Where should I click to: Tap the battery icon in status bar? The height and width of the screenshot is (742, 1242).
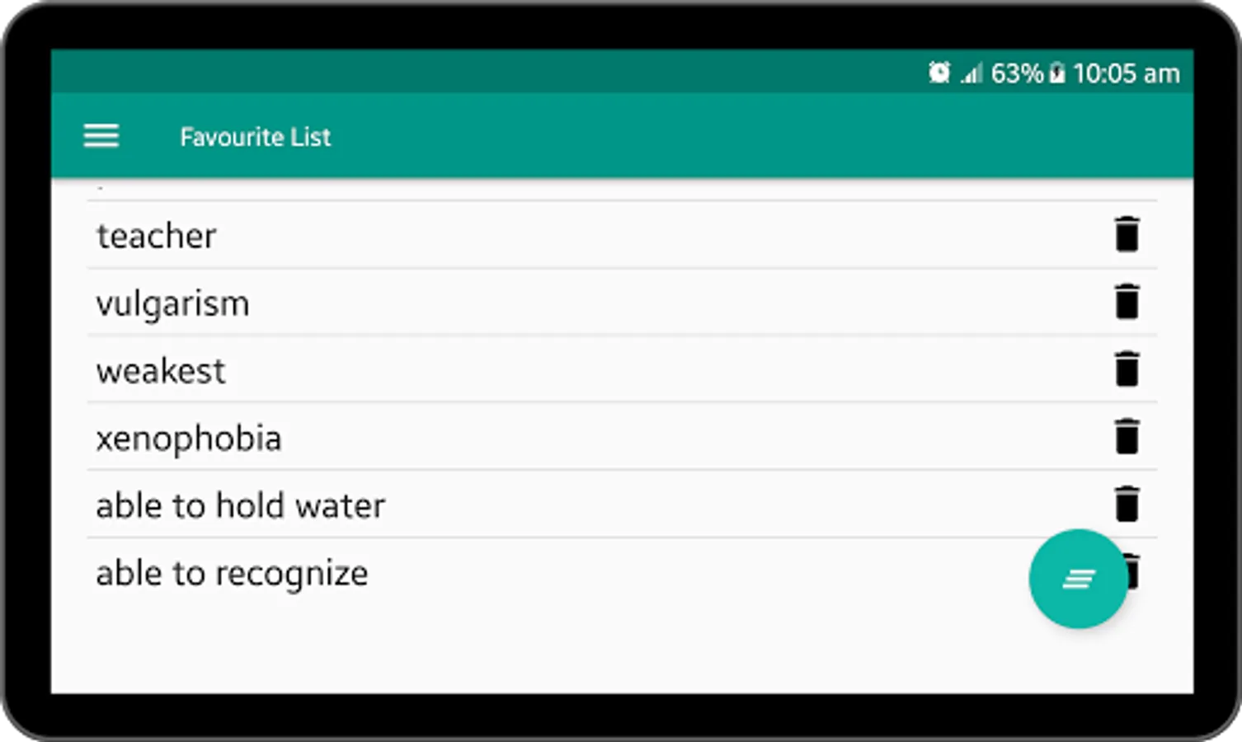tap(1057, 74)
